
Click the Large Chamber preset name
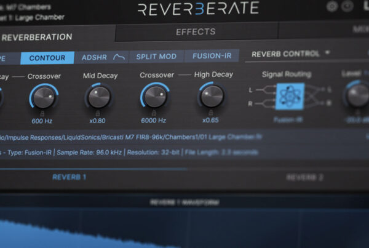coord(43,17)
